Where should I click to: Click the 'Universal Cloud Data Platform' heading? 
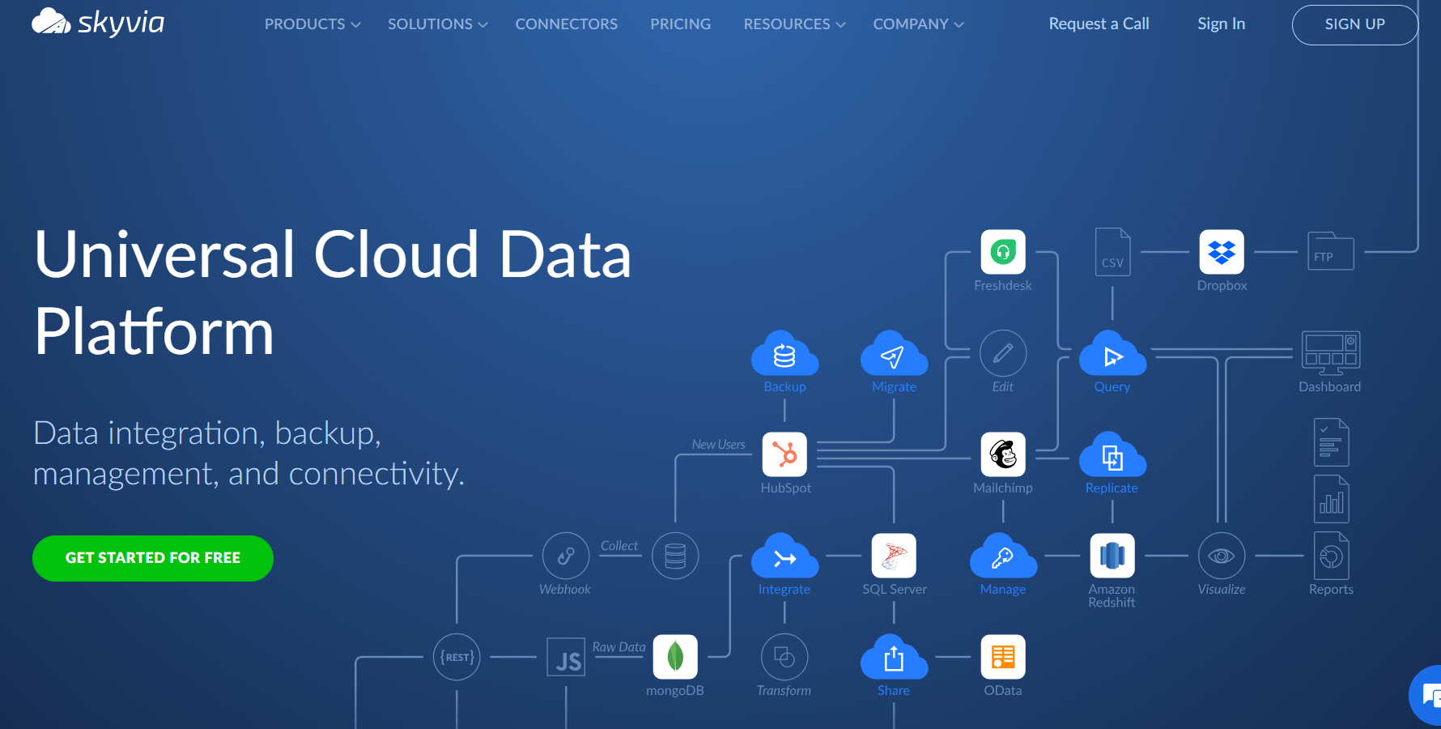332,292
